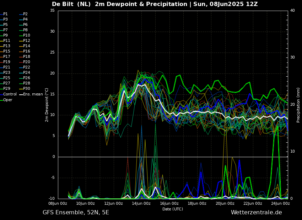Click the Precipitation (mm) axis label
The width and height of the screenshot is (302, 220).
[298, 105]
